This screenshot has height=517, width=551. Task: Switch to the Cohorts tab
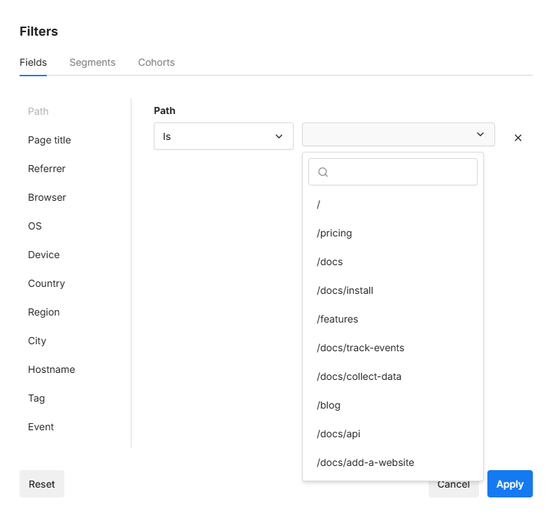click(157, 62)
